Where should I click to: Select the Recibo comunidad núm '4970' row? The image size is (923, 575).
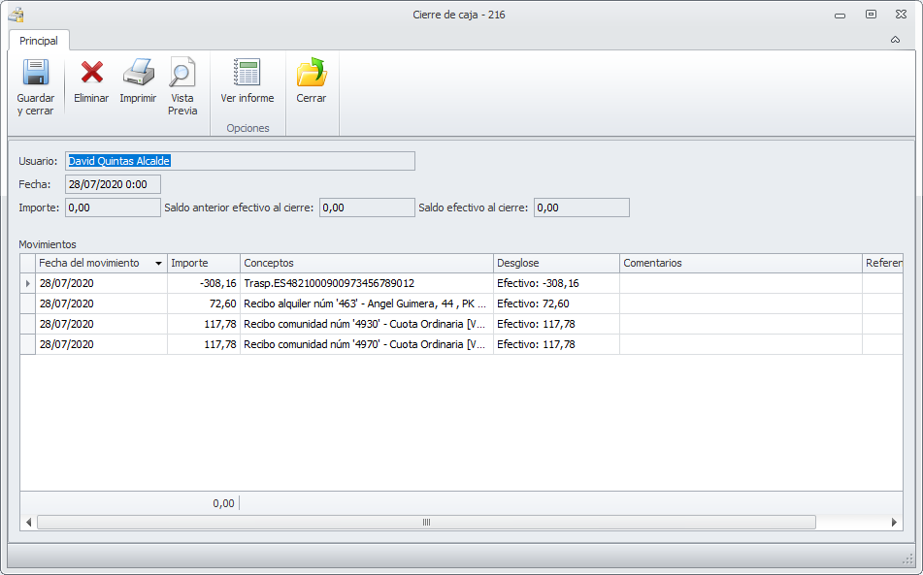[461, 344]
